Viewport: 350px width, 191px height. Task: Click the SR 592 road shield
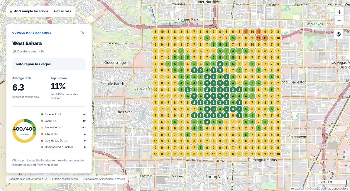[x=220, y=161]
